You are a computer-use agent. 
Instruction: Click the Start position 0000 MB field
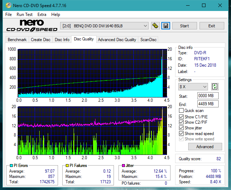208,96
